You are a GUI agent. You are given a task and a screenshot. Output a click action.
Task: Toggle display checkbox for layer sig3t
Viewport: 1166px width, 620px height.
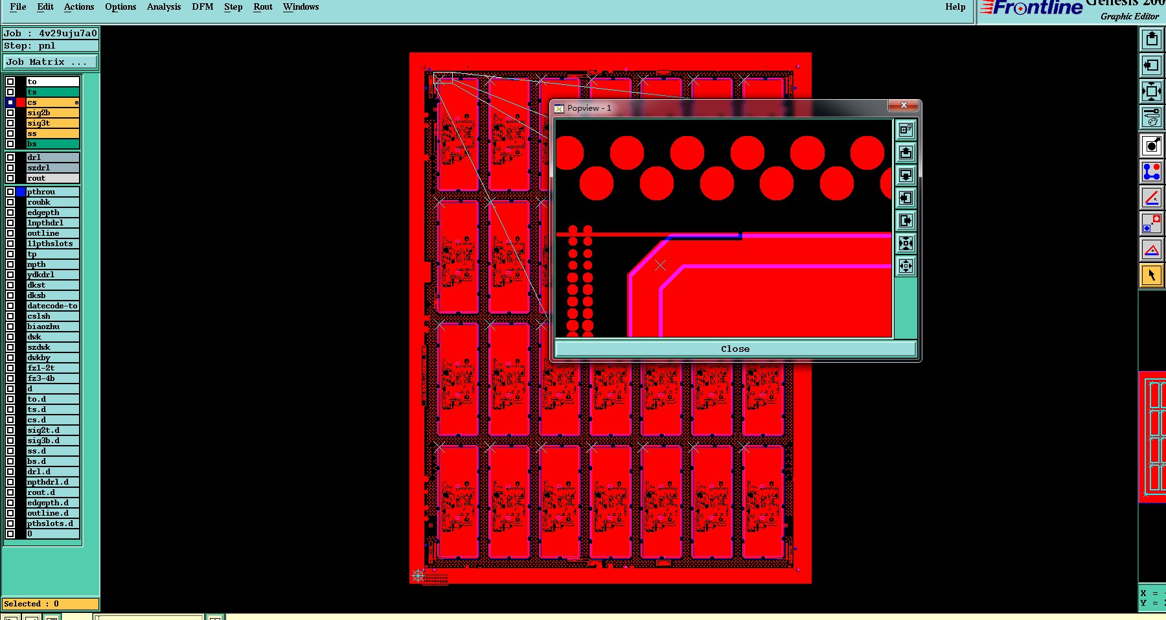(10, 123)
